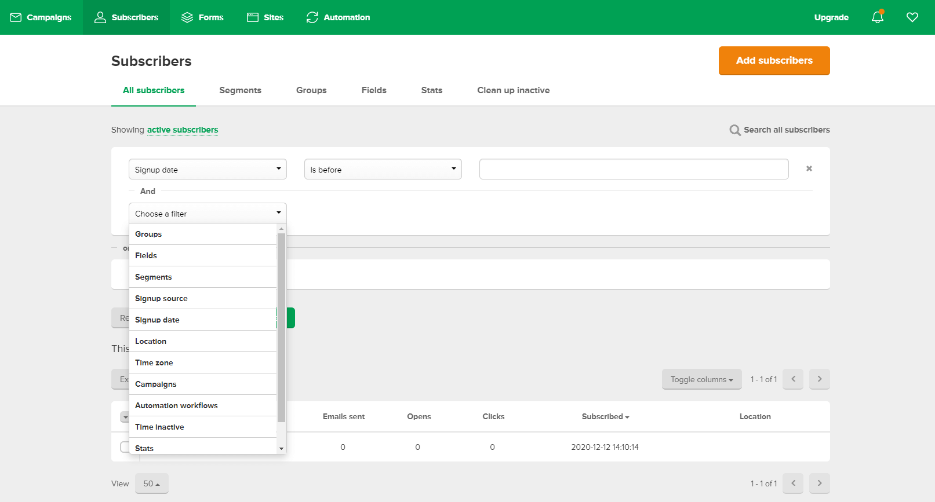Open the Automation section

(338, 17)
